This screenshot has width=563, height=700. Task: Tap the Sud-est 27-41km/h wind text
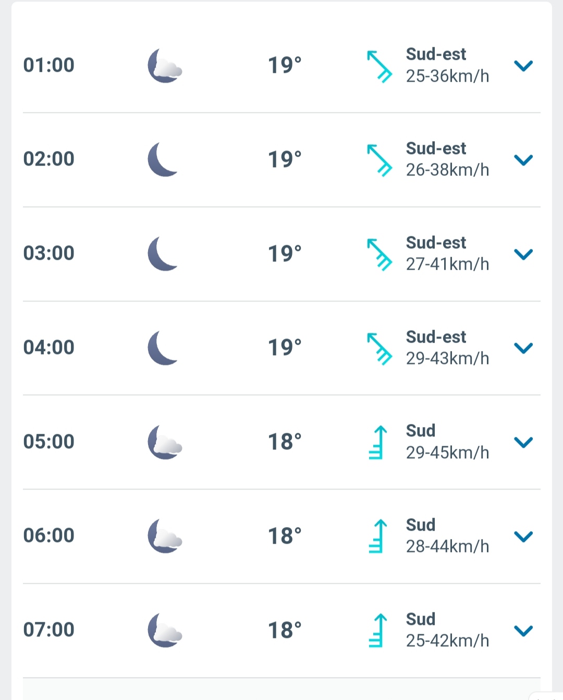point(447,254)
